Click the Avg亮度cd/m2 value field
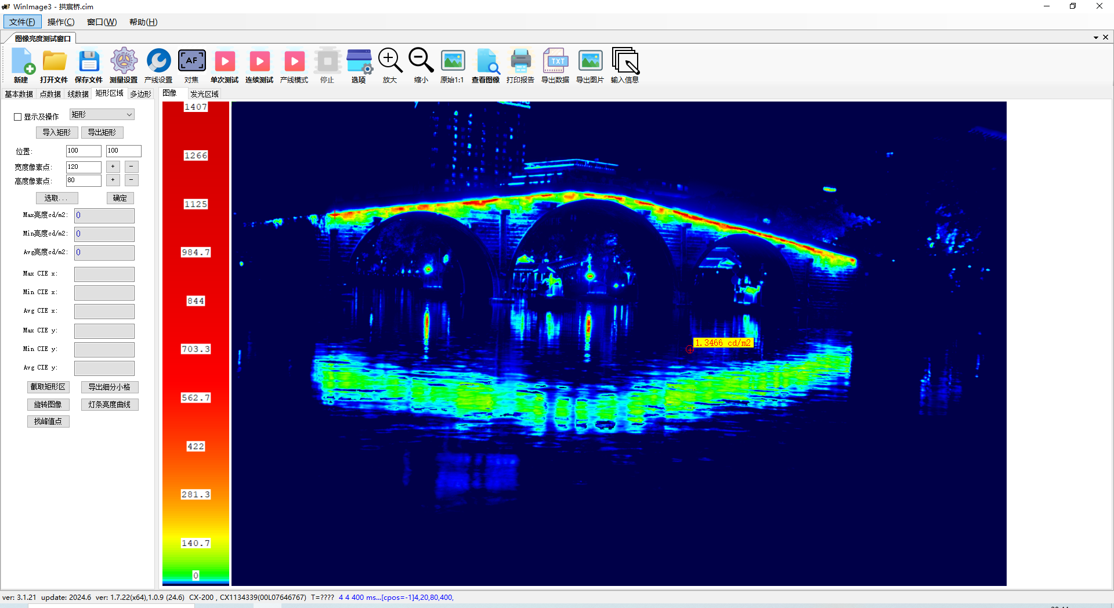 (104, 252)
